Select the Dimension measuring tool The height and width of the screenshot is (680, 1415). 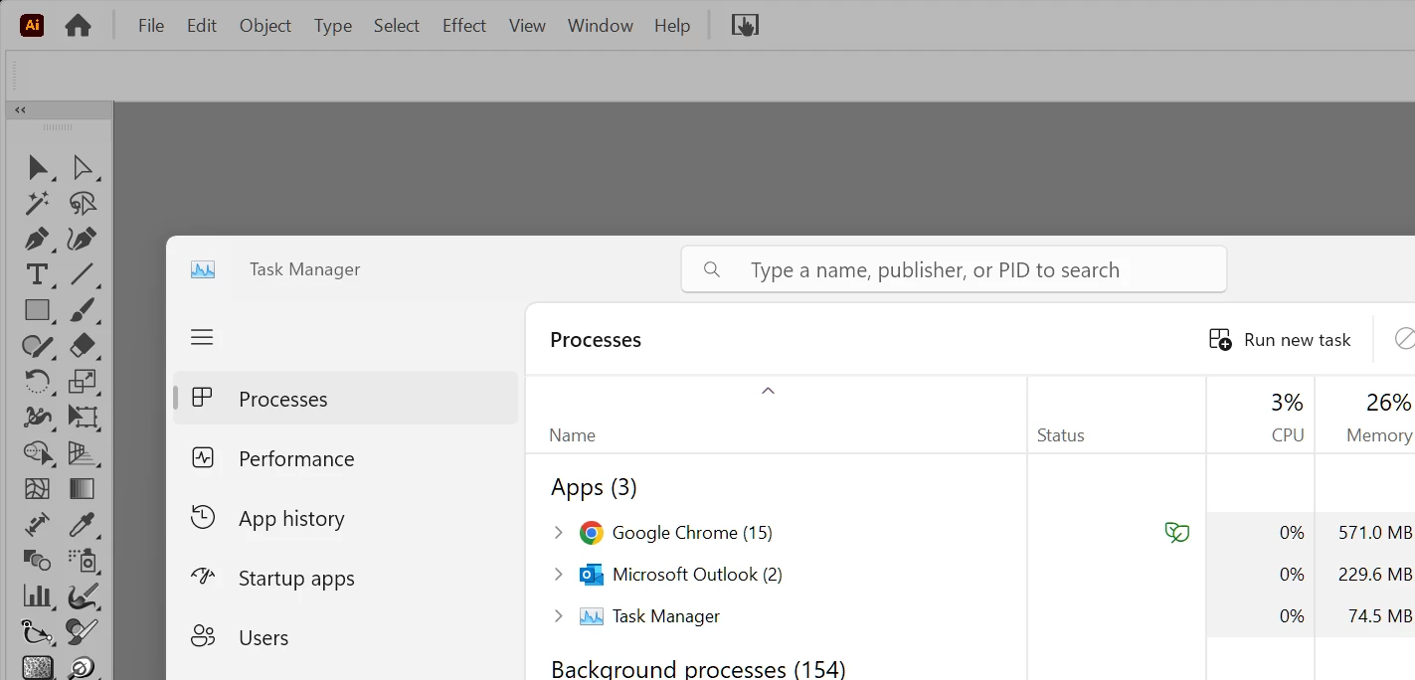click(x=38, y=524)
